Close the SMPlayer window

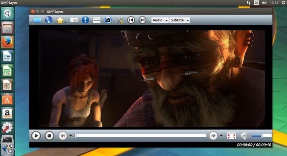(33, 11)
